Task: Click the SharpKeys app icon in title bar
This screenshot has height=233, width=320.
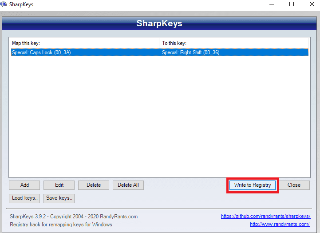Action: (4, 4)
